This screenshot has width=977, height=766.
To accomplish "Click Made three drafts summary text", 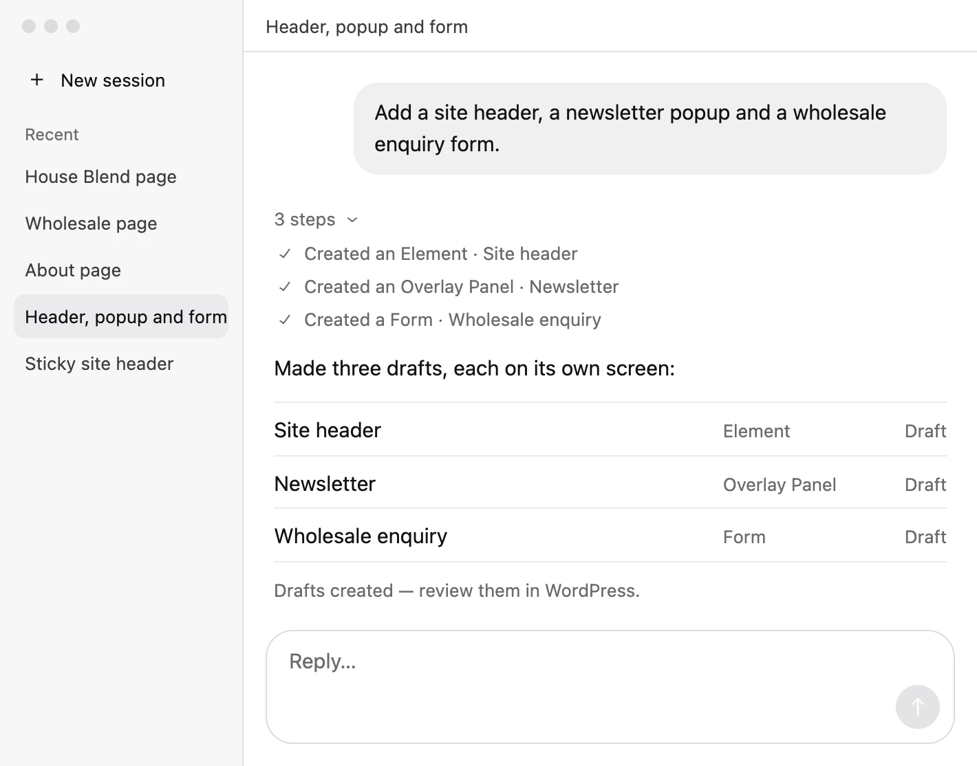I will [474, 369].
